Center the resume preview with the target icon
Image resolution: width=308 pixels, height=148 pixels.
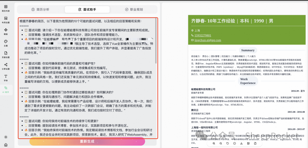tap(234, 143)
